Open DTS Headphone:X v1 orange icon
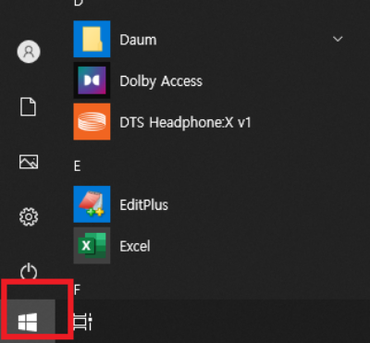 pyautogui.click(x=92, y=122)
